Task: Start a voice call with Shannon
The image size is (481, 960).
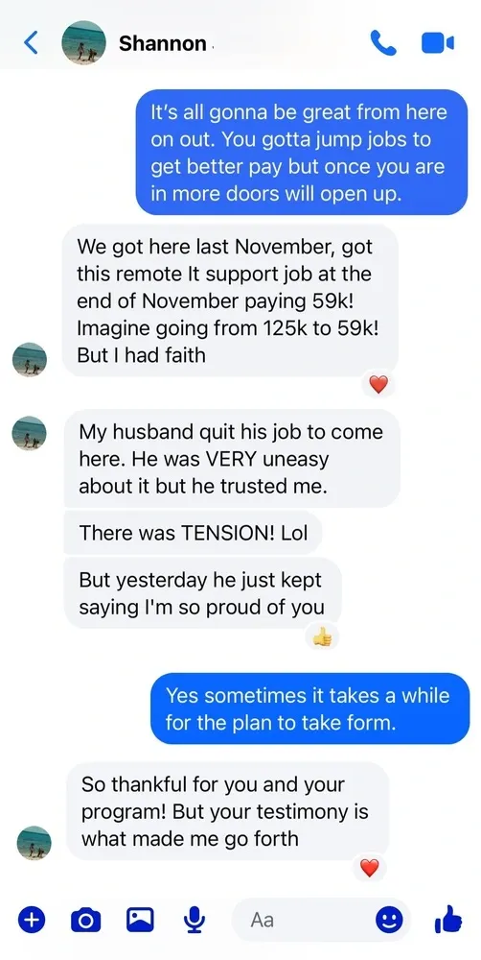Action: [x=383, y=43]
